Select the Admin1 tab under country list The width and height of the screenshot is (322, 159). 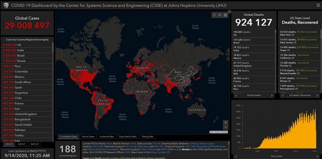[22, 144]
